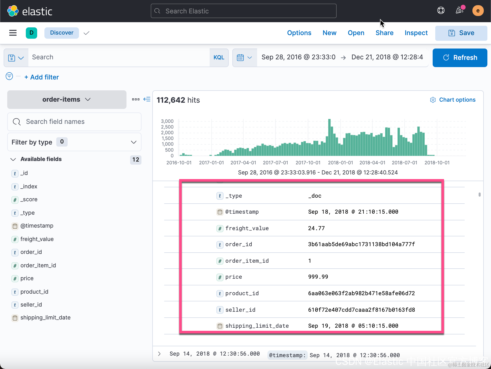Click the KQL Search query input

(119, 57)
